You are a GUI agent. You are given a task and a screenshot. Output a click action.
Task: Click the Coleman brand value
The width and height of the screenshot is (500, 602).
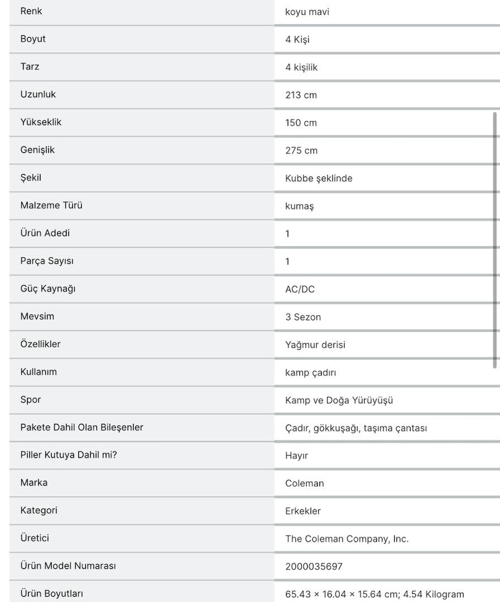tap(304, 483)
